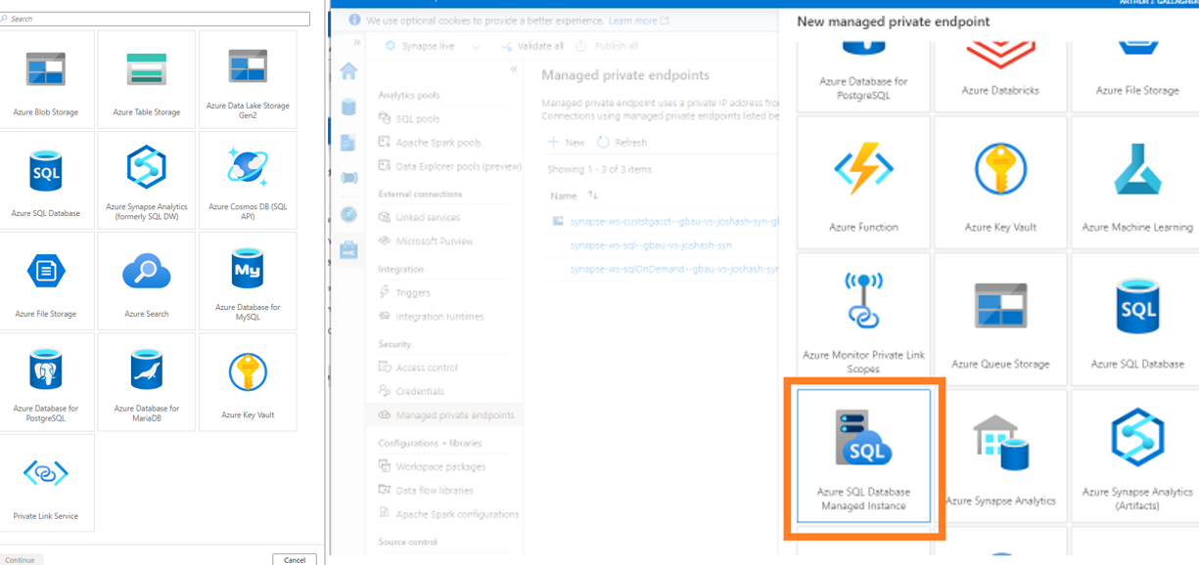Click Publish all
The image size is (1199, 565).
[x=607, y=46]
